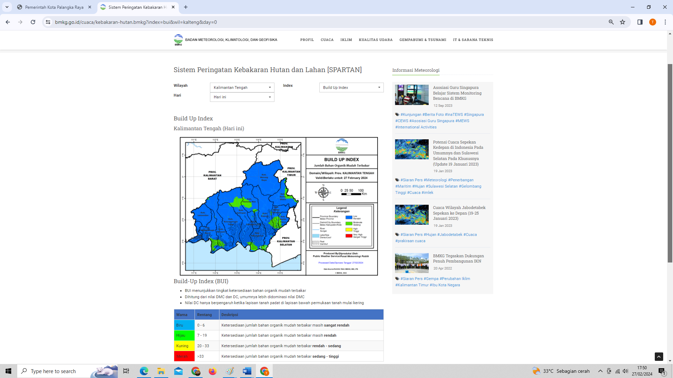Open Asosiasi Guru Singapura article thumbnail

pyautogui.click(x=412, y=95)
